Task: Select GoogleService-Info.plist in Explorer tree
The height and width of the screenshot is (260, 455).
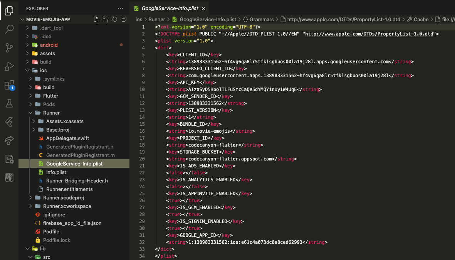Action: click(x=74, y=164)
